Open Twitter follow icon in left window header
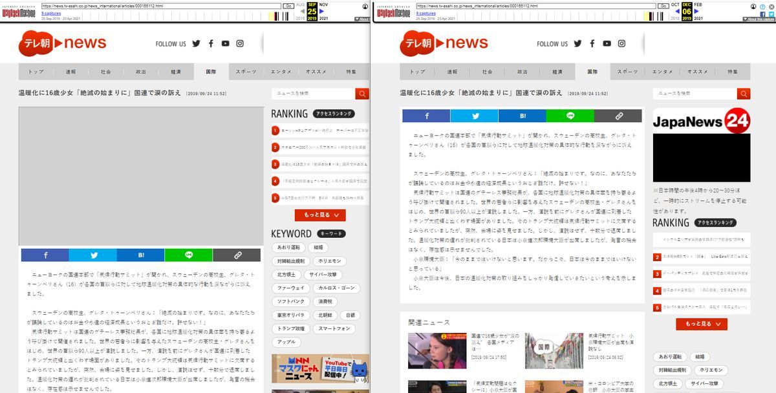Viewport: 776px width, 393px height. (197, 43)
